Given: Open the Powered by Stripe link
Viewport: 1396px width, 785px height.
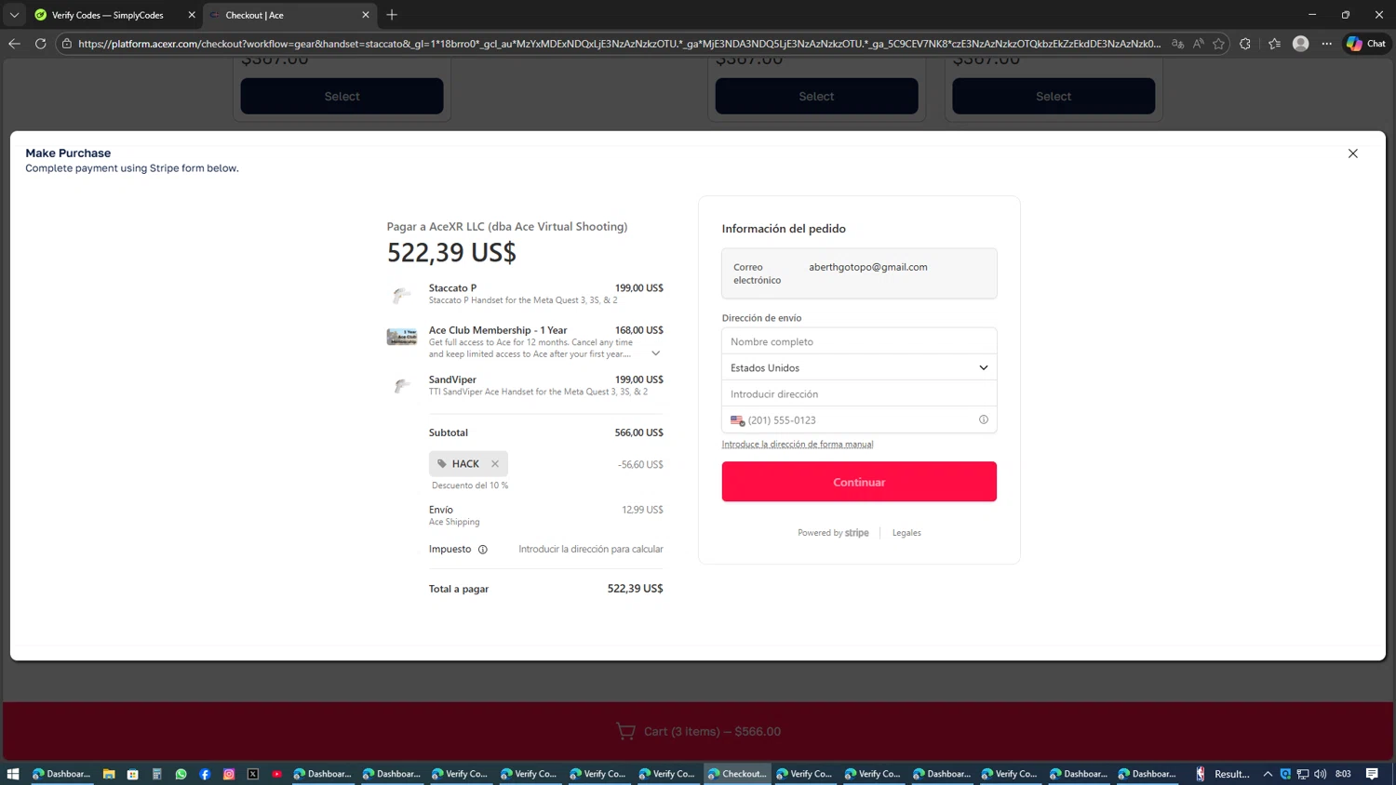Looking at the screenshot, I should 833,533.
